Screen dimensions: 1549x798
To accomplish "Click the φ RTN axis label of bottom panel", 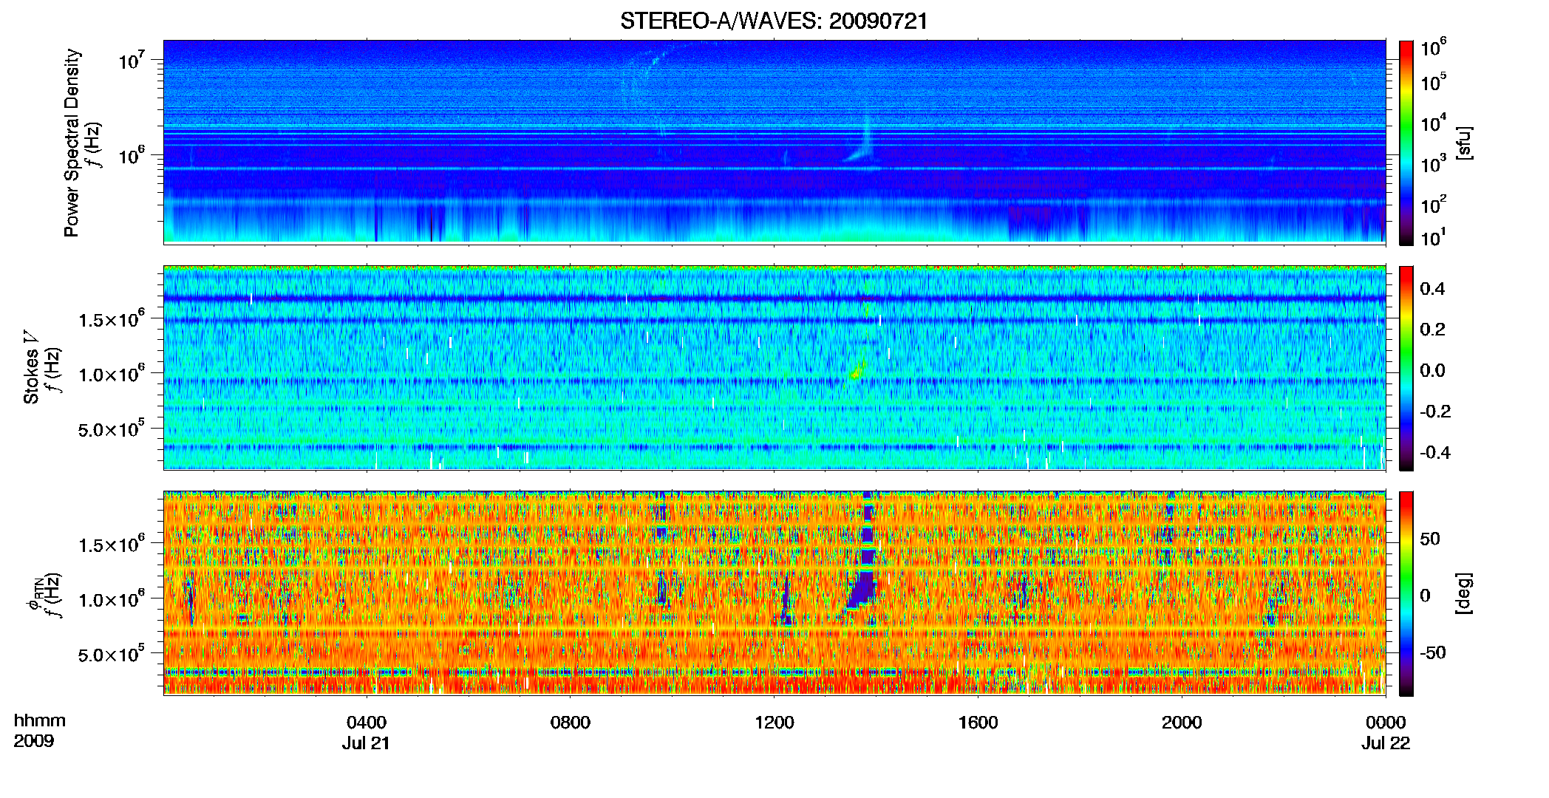I will point(35,593).
